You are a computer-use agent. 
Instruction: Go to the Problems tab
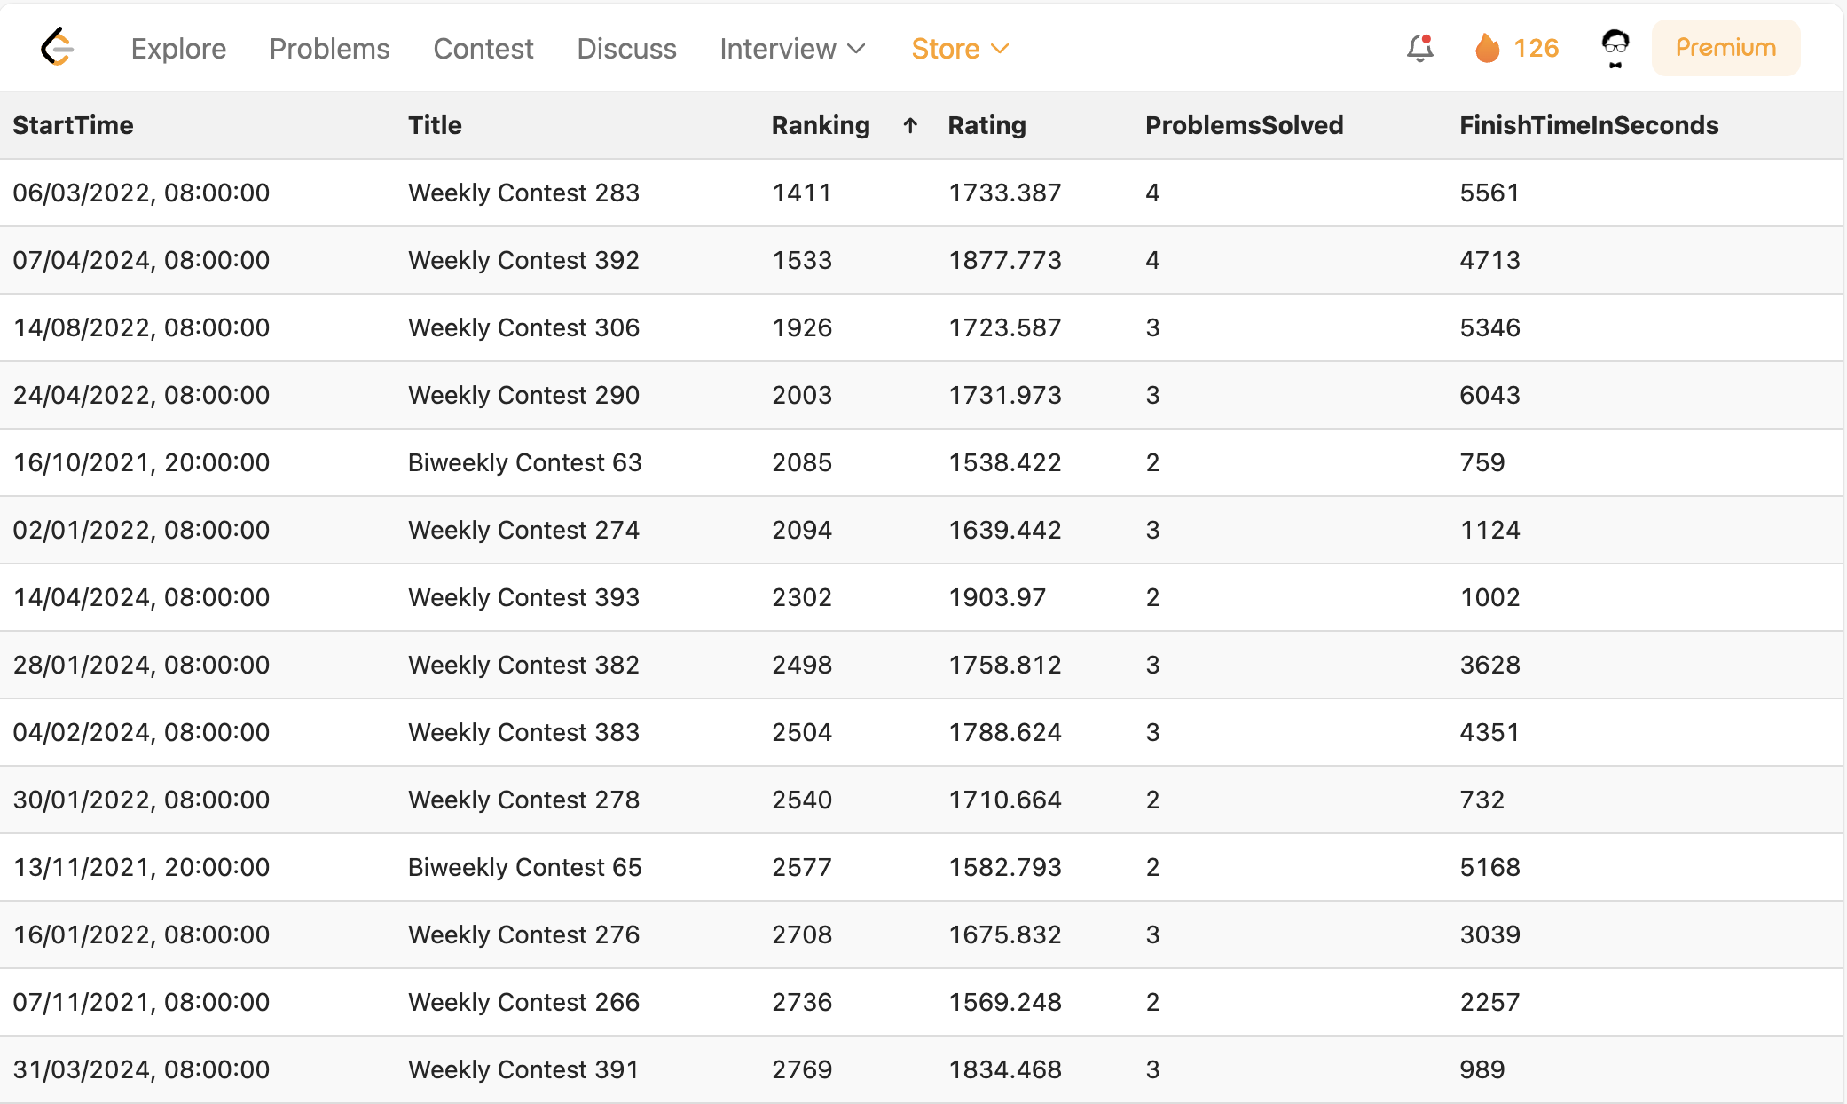point(329,49)
